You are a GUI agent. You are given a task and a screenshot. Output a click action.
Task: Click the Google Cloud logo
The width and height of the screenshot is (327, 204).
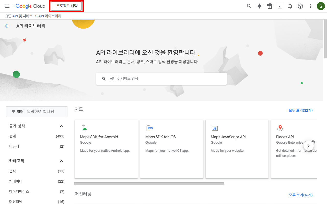30,6
